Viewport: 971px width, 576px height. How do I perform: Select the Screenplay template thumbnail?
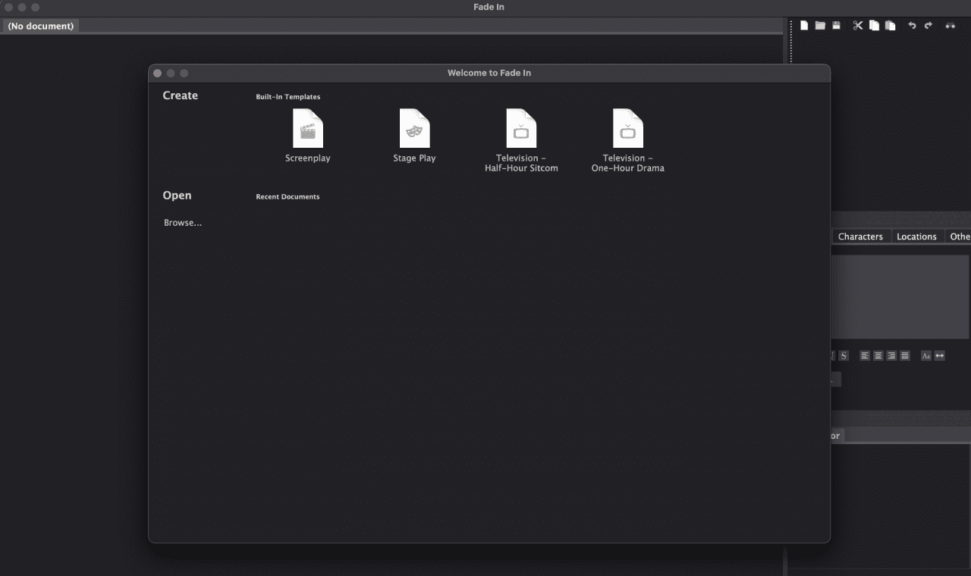[x=308, y=129]
